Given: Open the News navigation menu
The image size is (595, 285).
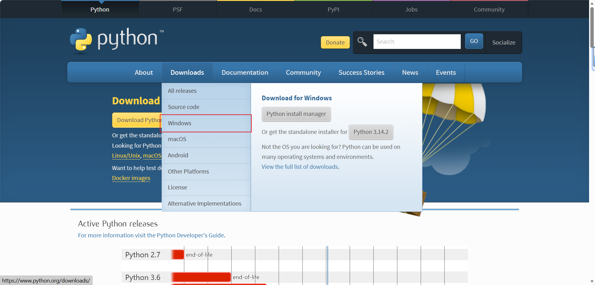Looking at the screenshot, I should coord(410,72).
